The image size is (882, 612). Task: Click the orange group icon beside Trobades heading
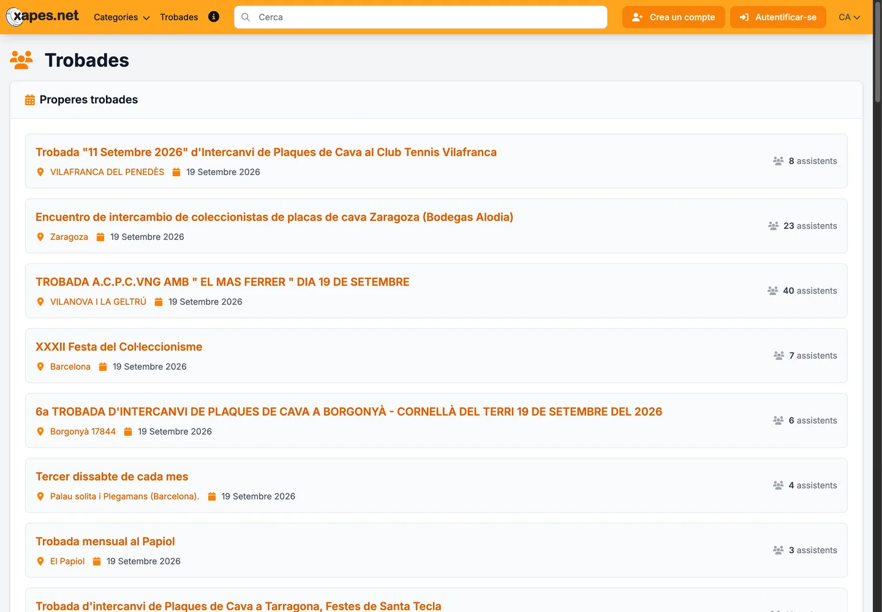(21, 60)
